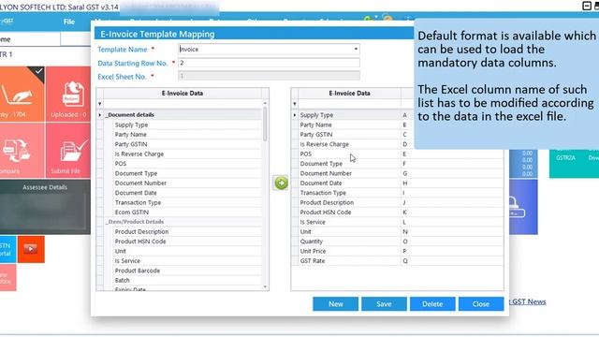The width and height of the screenshot is (599, 337).
Task: Click the left list scrollbar thumb
Action: [x=265, y=124]
